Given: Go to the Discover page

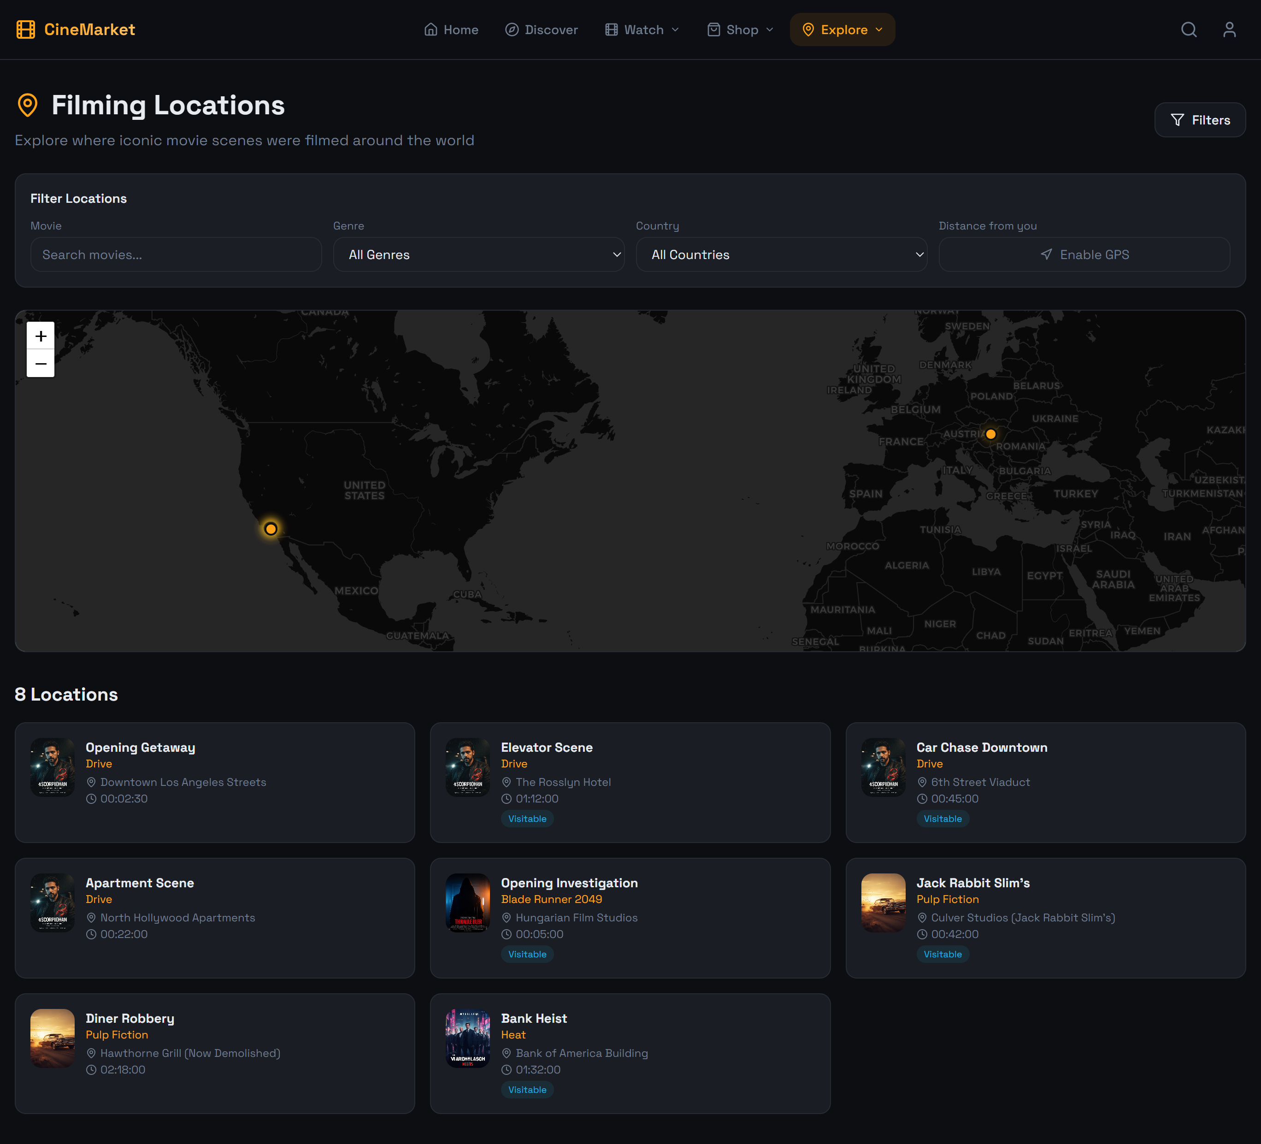Looking at the screenshot, I should point(541,29).
